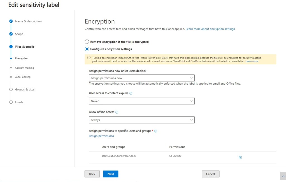
Task: Open Learn more about encryption settings link
Action: click(x=210, y=29)
